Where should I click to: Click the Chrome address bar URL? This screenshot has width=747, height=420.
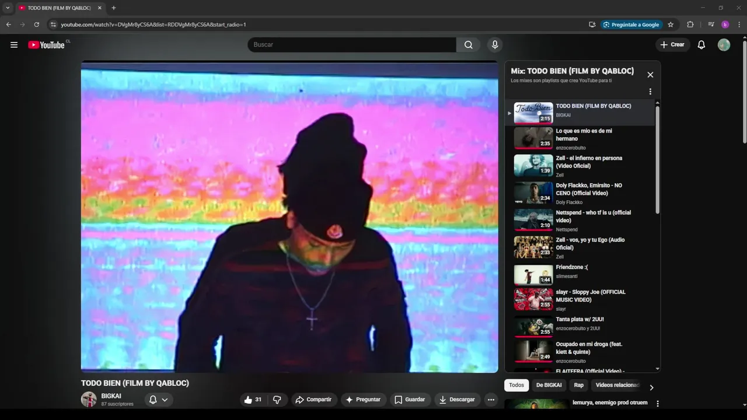153,24
